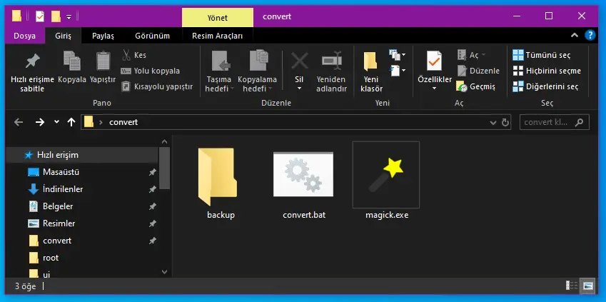The width and height of the screenshot is (606, 302).
Task: Click the convert search box
Action: coord(554,122)
